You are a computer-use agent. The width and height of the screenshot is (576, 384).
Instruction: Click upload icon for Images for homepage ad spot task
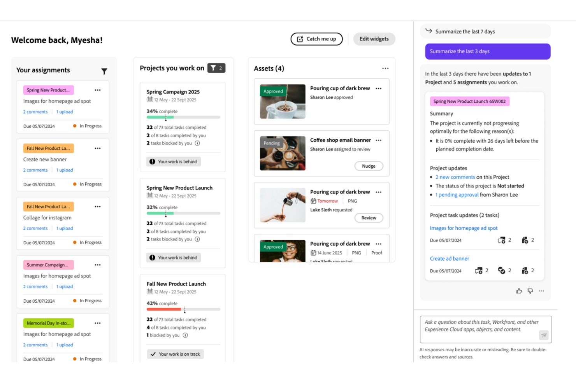[x=525, y=240]
